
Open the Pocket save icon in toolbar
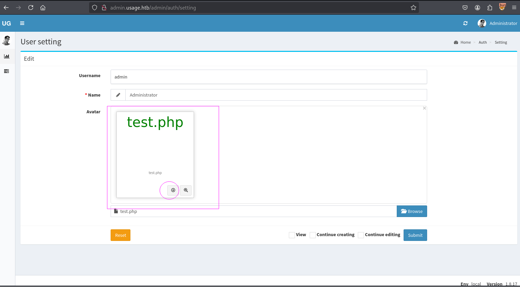pos(465,8)
